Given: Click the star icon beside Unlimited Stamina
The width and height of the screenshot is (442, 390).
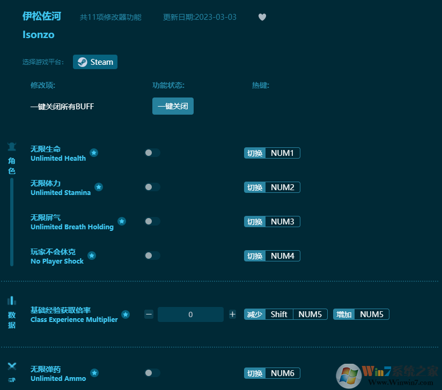Looking at the screenshot, I should click(99, 187).
